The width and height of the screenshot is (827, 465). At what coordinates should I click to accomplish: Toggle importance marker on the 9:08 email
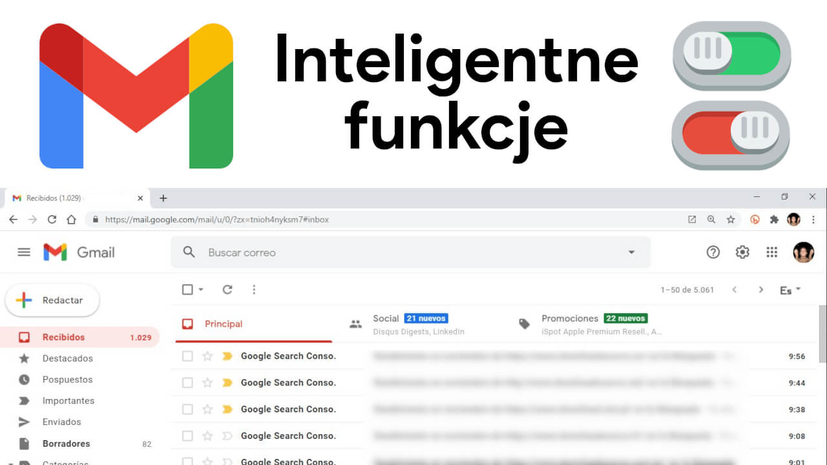(x=227, y=436)
